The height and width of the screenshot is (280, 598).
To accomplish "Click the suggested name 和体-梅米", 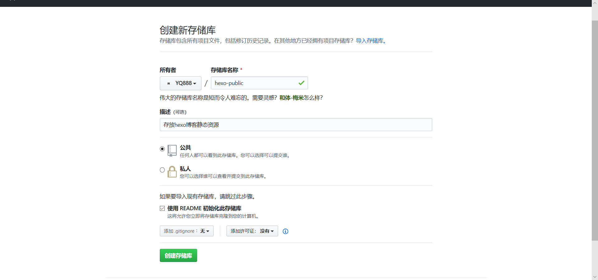I will (292, 98).
